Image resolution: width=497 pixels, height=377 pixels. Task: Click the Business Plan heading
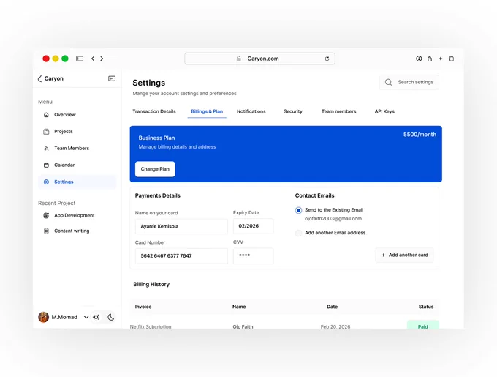pos(156,138)
